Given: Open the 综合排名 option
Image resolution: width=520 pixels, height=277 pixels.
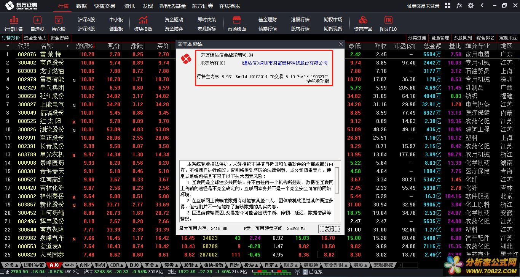Looking at the screenshot, I should tap(486, 38).
